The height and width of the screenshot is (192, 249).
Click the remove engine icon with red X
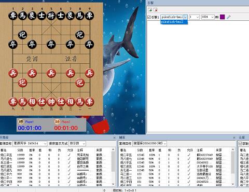[x=155, y=10]
